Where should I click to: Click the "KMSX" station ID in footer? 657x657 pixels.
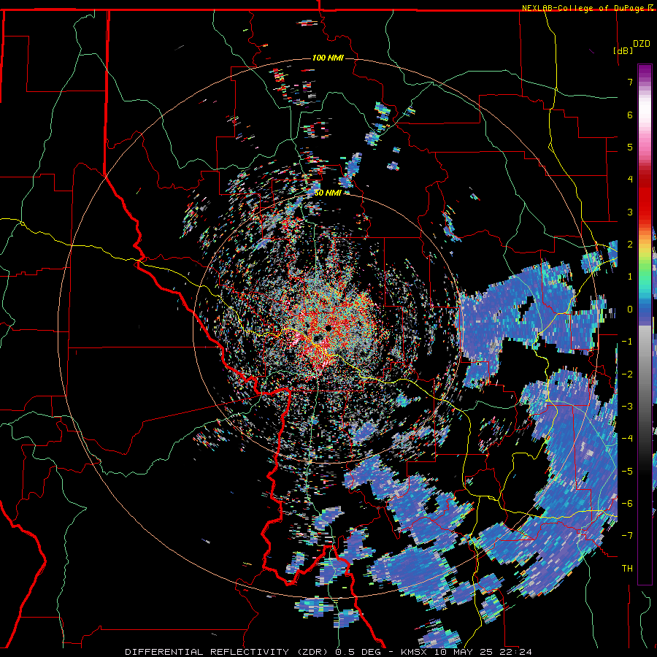pyautogui.click(x=415, y=652)
